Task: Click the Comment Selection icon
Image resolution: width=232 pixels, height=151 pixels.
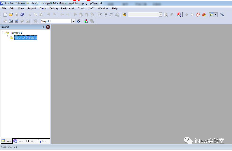Action: (x=111, y=14)
